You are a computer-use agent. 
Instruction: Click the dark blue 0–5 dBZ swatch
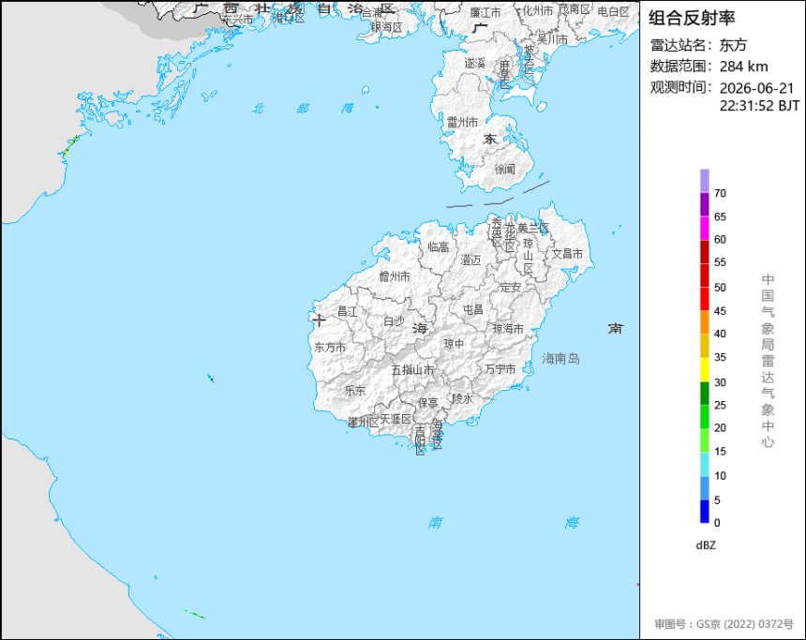[704, 511]
